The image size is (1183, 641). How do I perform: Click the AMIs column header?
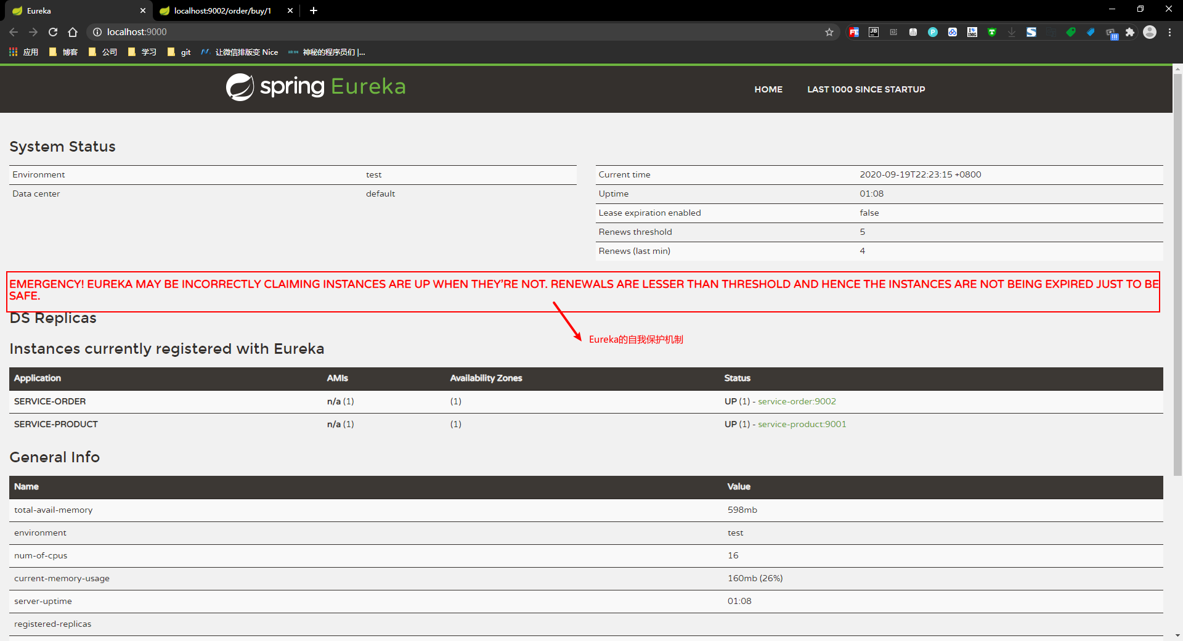point(337,378)
